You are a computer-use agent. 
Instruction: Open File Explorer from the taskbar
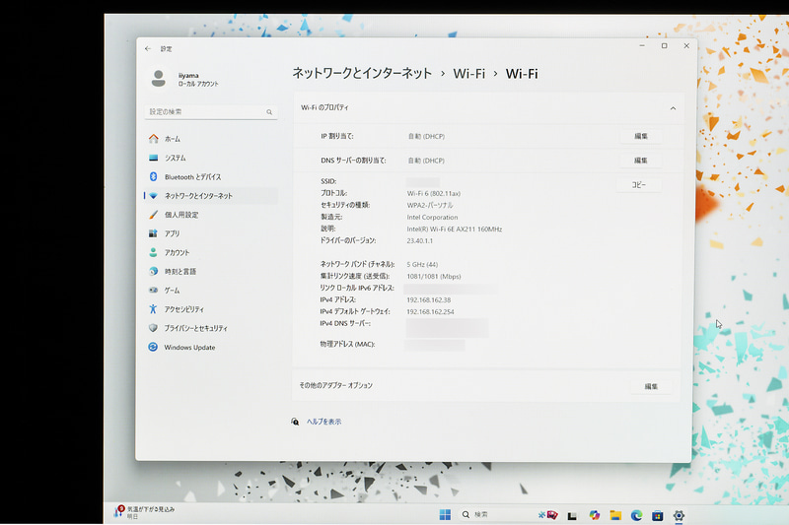pyautogui.click(x=615, y=515)
